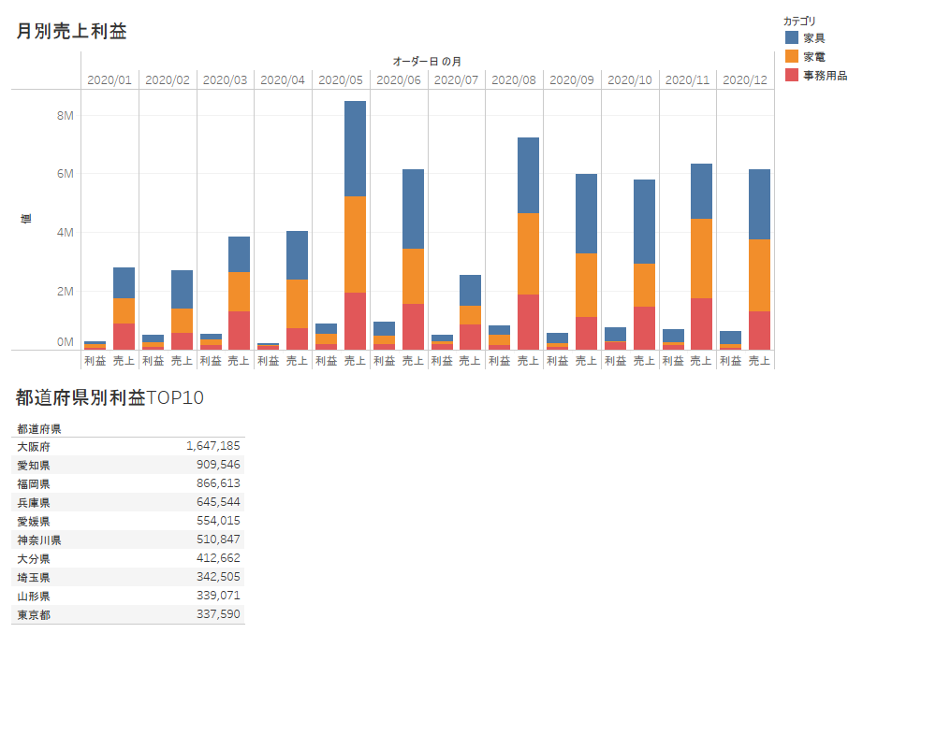936x748 pixels.
Task: Click the 6M axis tick label
Action: pos(66,174)
